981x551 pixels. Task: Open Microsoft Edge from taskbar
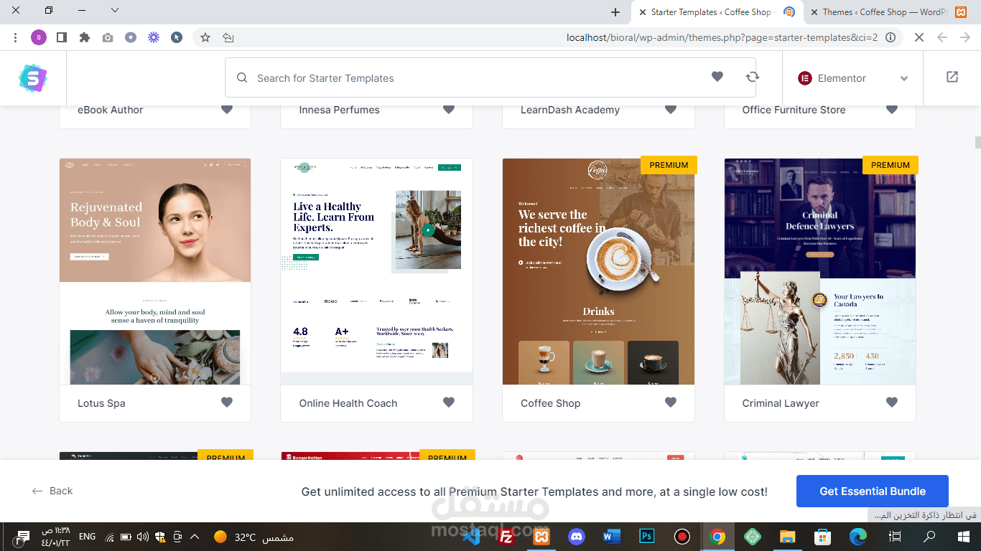coord(858,537)
